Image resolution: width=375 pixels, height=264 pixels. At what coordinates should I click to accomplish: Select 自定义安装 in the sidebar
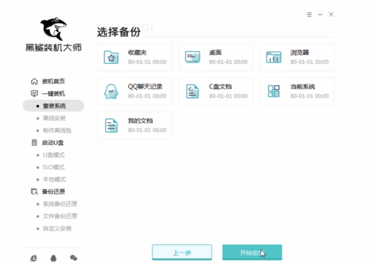[57, 228]
